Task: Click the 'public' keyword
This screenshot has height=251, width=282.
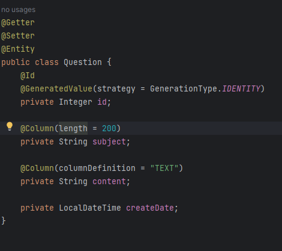Action: (16, 63)
